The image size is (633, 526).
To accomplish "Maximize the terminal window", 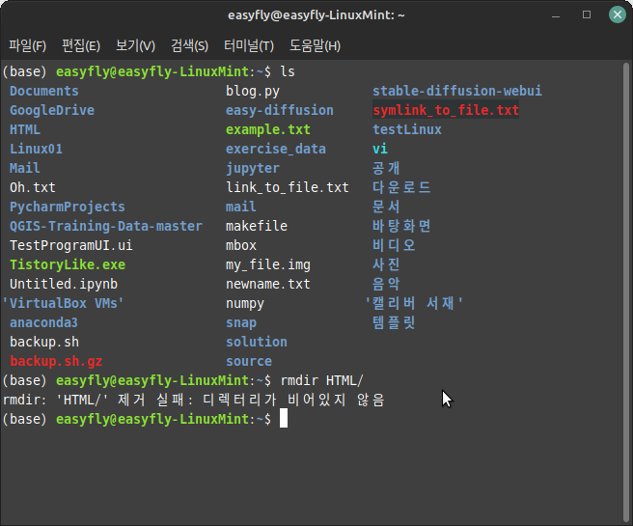I will point(587,14).
